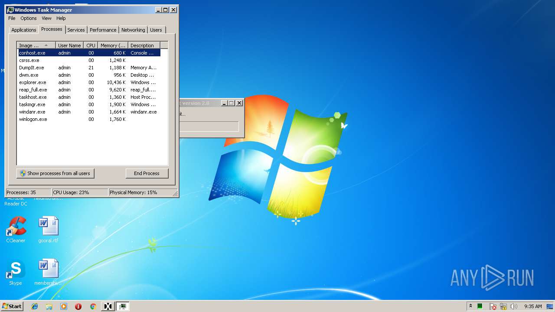Select the dwm.exe process

click(x=89, y=75)
